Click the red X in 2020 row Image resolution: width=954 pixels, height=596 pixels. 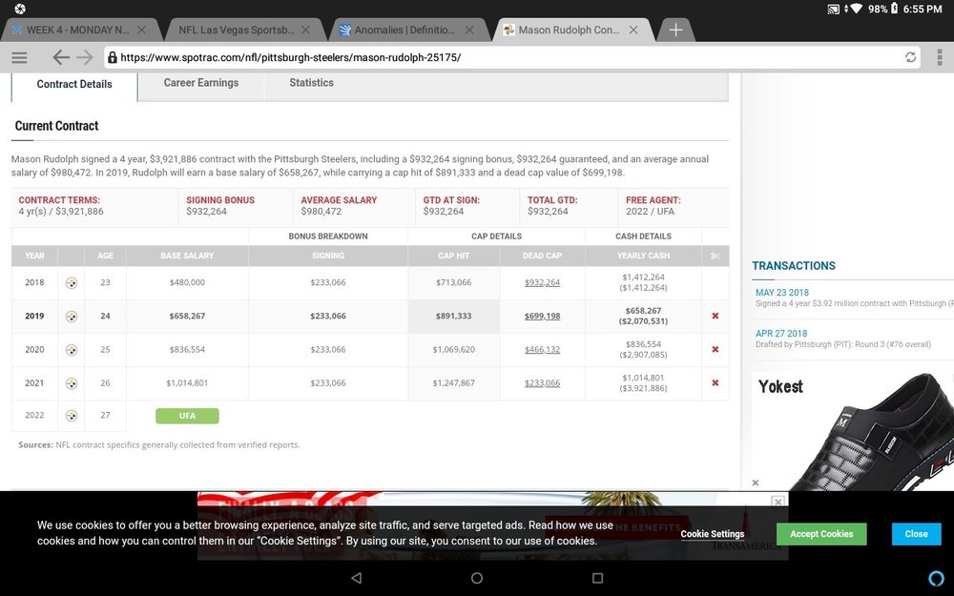point(715,349)
